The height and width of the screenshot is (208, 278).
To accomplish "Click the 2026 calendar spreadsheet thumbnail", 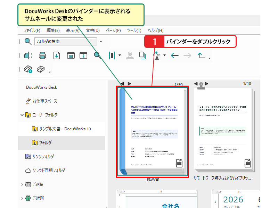I will pos(236,199).
